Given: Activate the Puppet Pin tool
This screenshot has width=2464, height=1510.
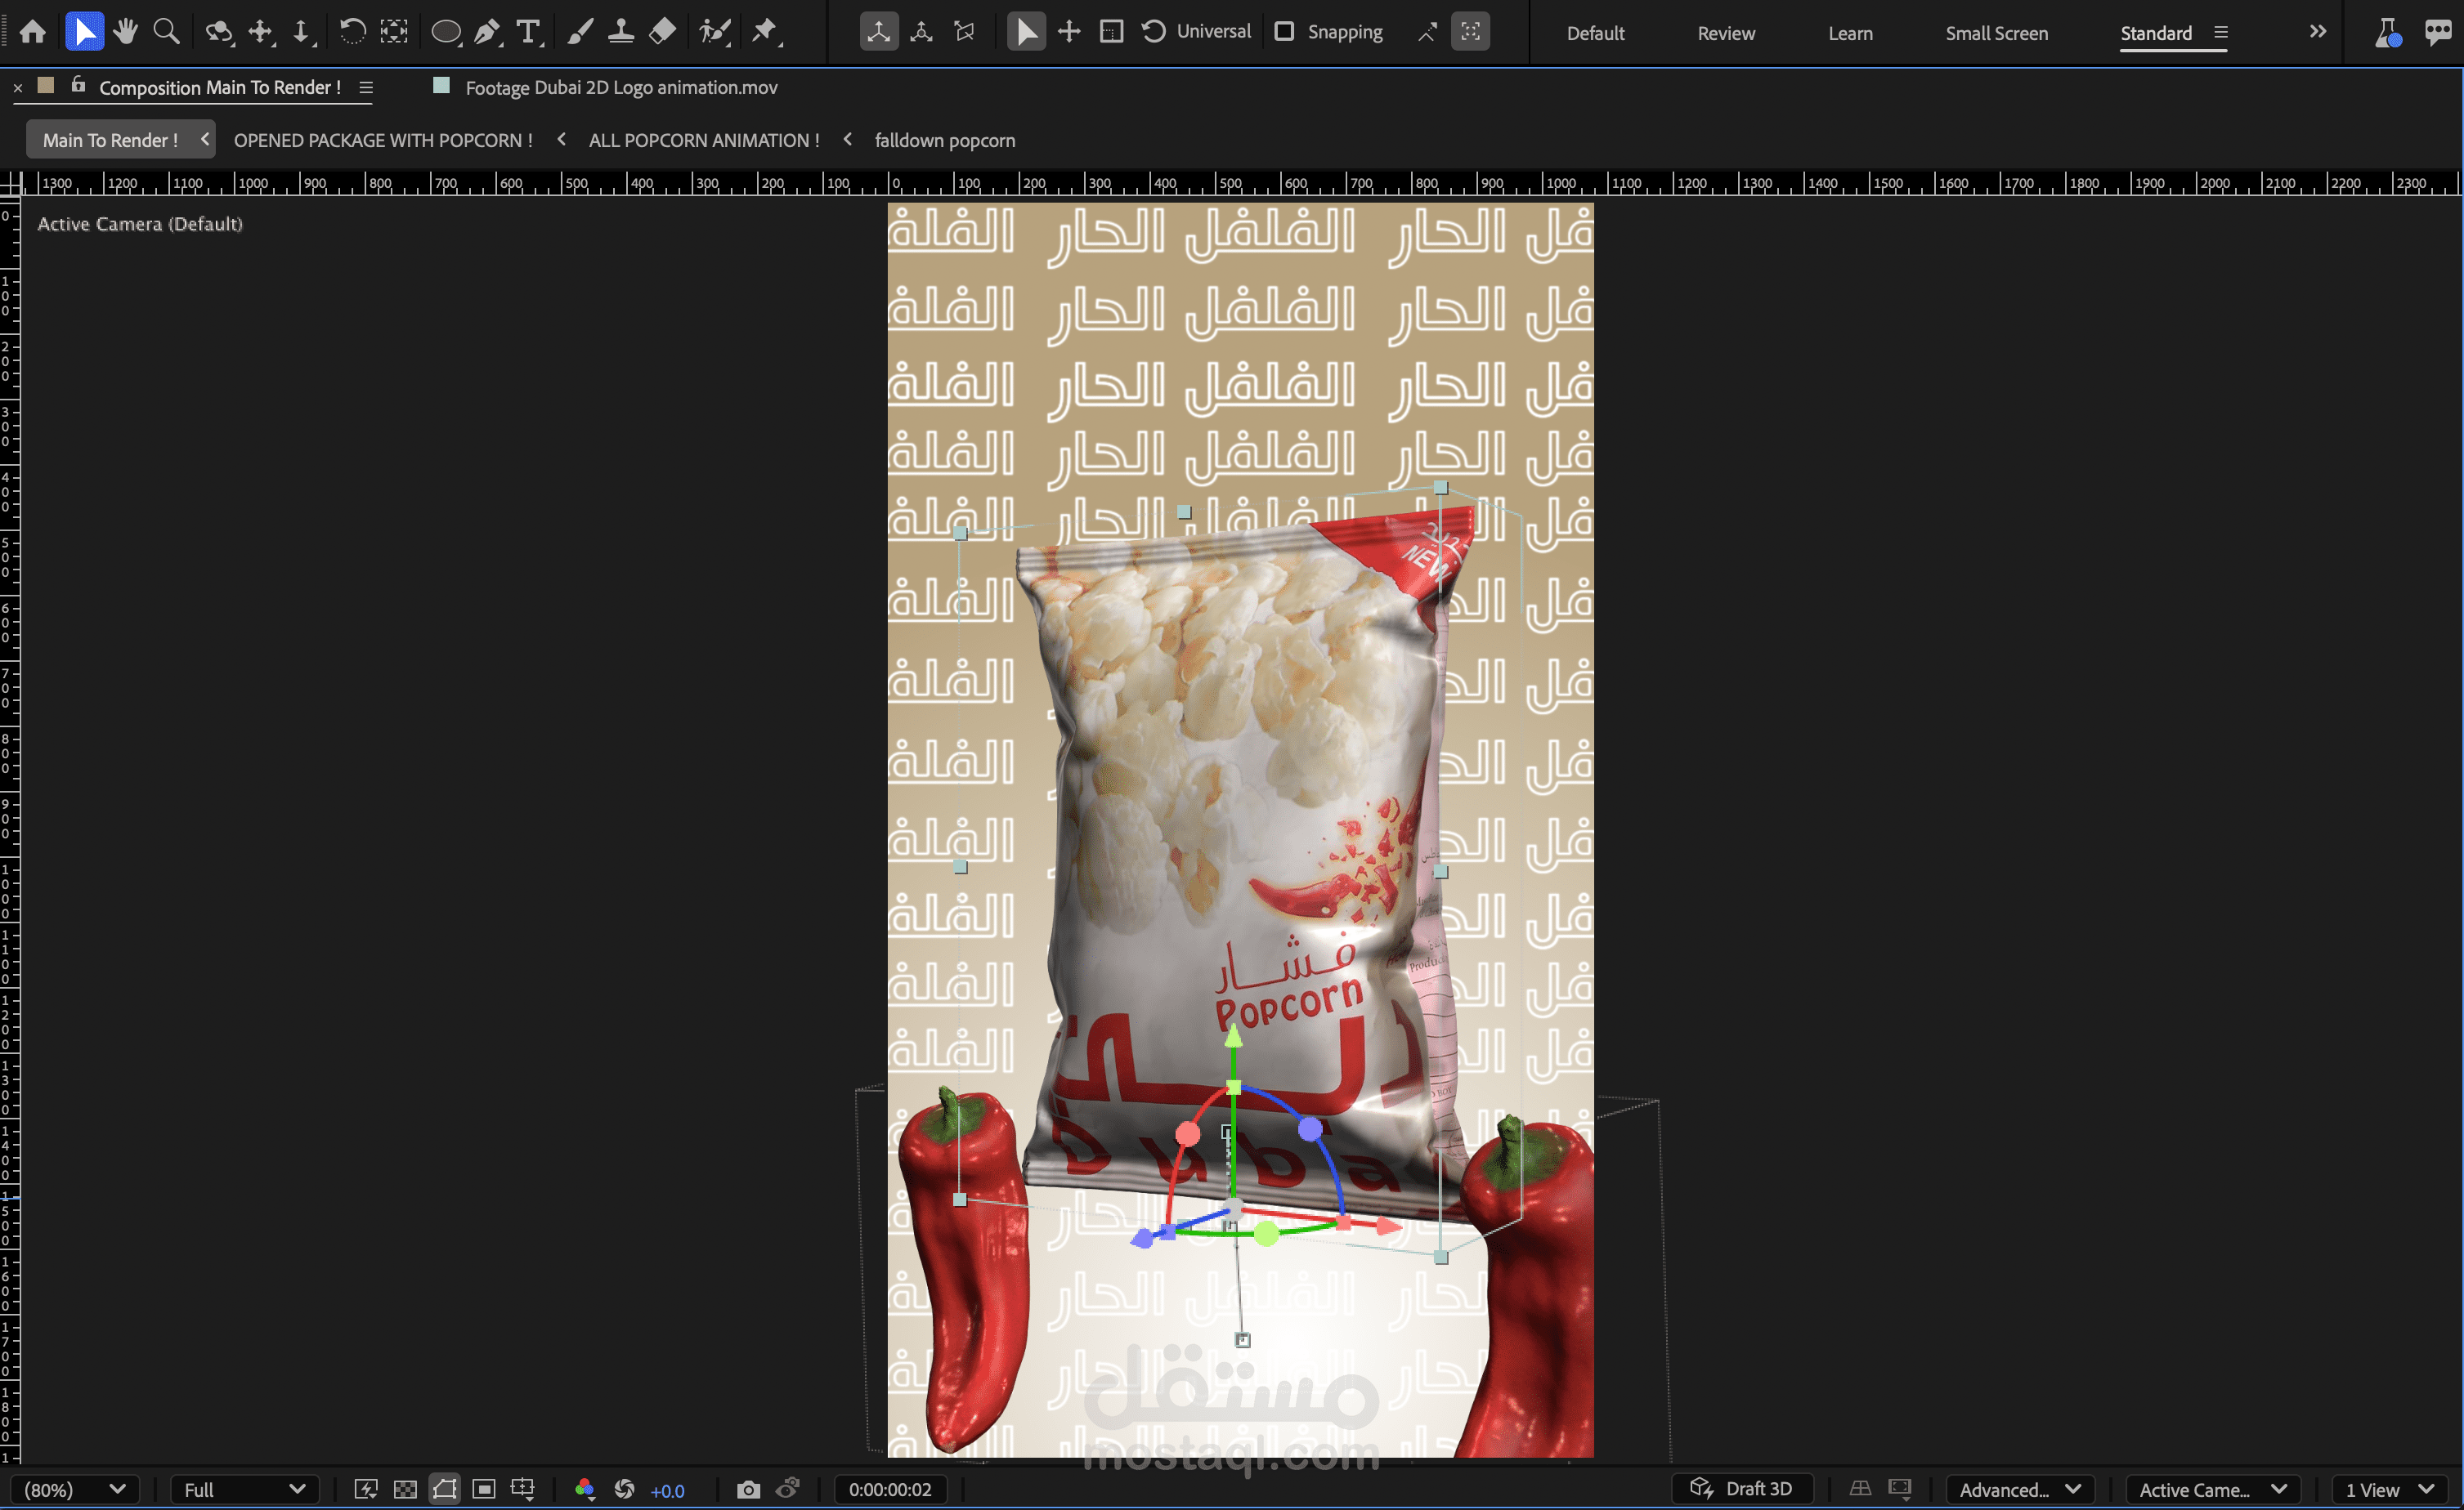Looking at the screenshot, I should (765, 32).
